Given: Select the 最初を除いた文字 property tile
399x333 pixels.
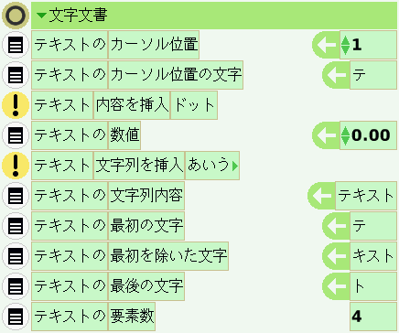Looking at the screenshot, I should [x=168, y=256].
